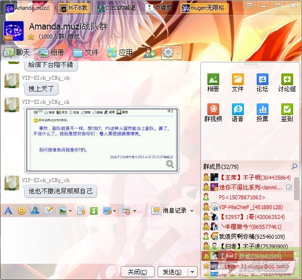This screenshot has height=280, width=302.
Task: Expand the send image dropdown arrow
Action: point(70,211)
